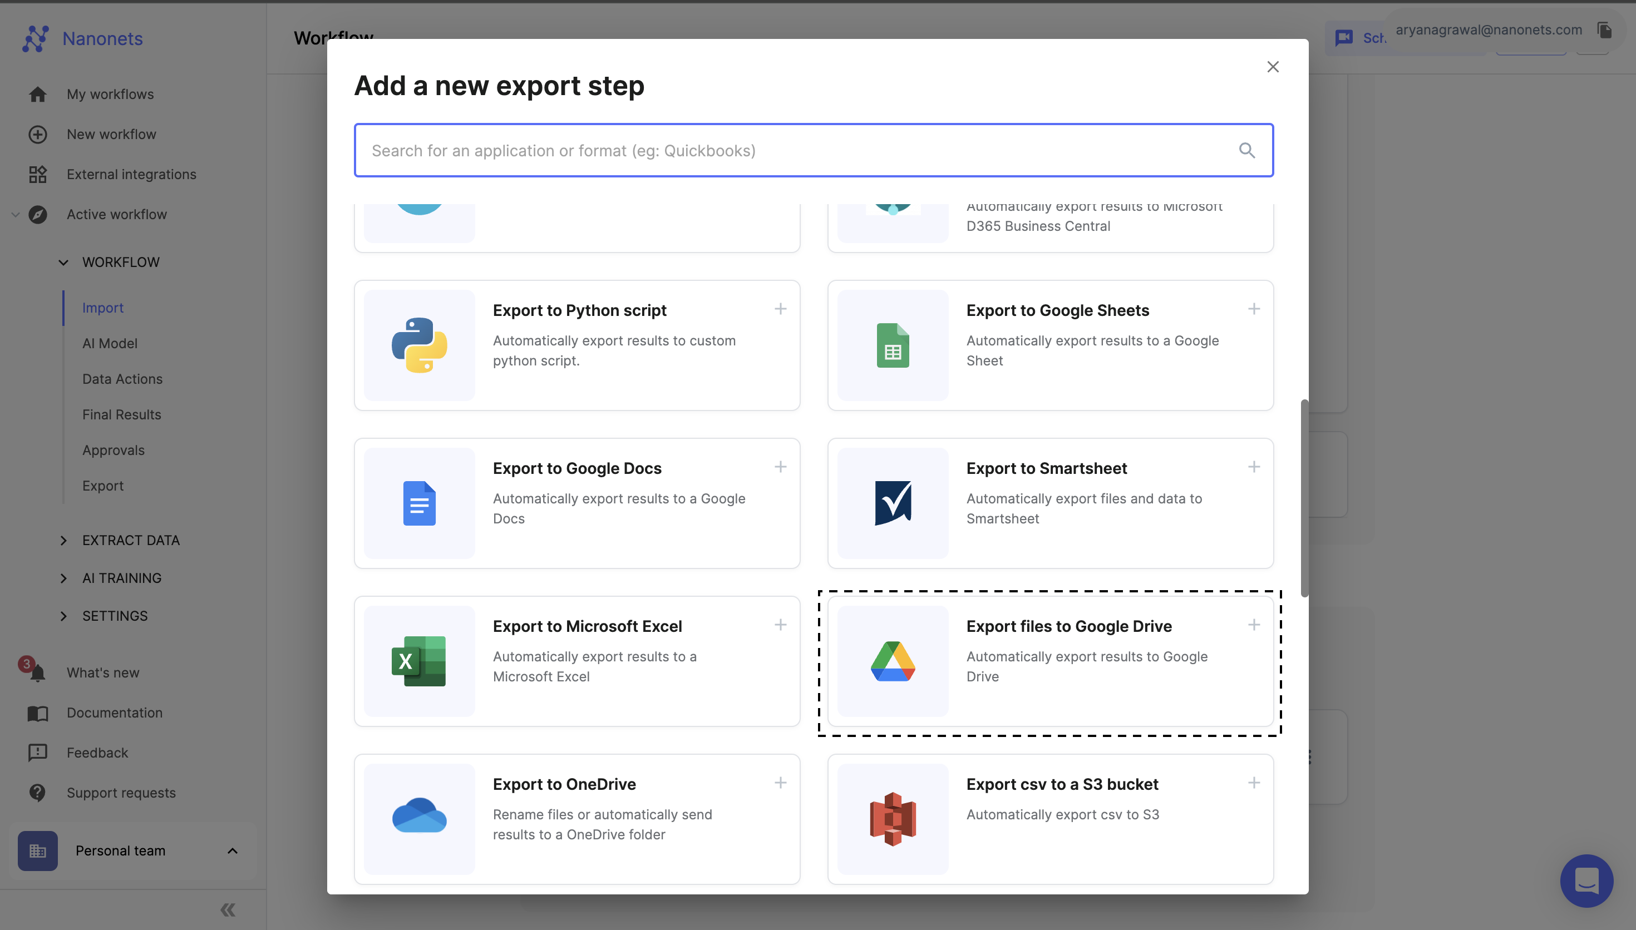This screenshot has height=930, width=1636.
Task: Click the Google Sheets logo
Action: tap(893, 345)
